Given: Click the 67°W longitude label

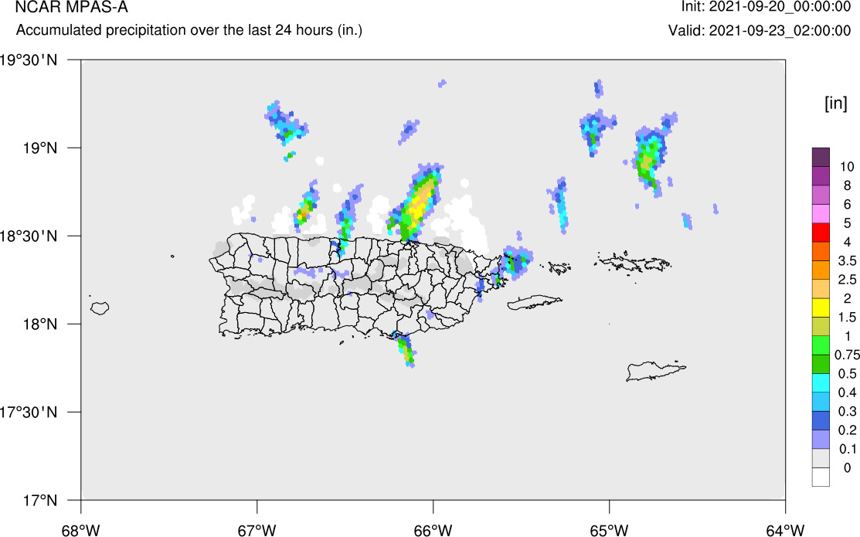Looking at the screenshot, I should coord(257,530).
